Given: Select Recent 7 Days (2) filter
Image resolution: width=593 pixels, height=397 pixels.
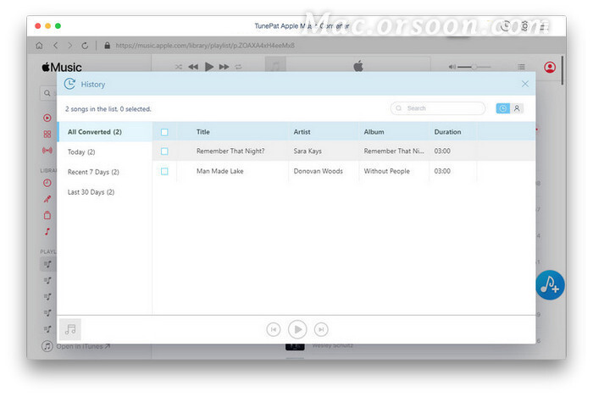Looking at the screenshot, I should click(93, 172).
